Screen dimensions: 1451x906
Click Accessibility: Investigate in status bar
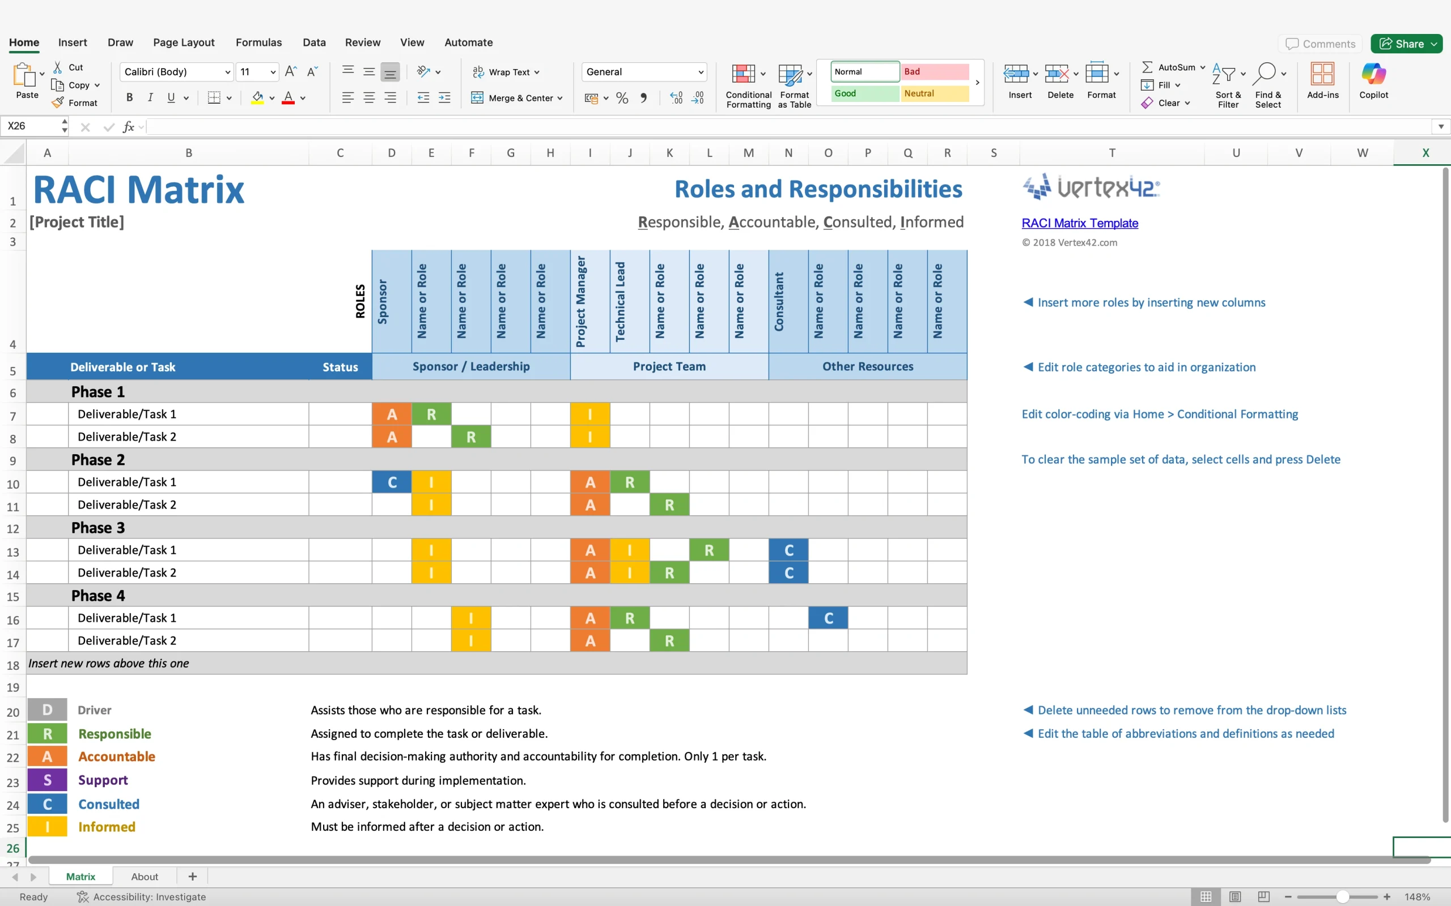click(142, 897)
